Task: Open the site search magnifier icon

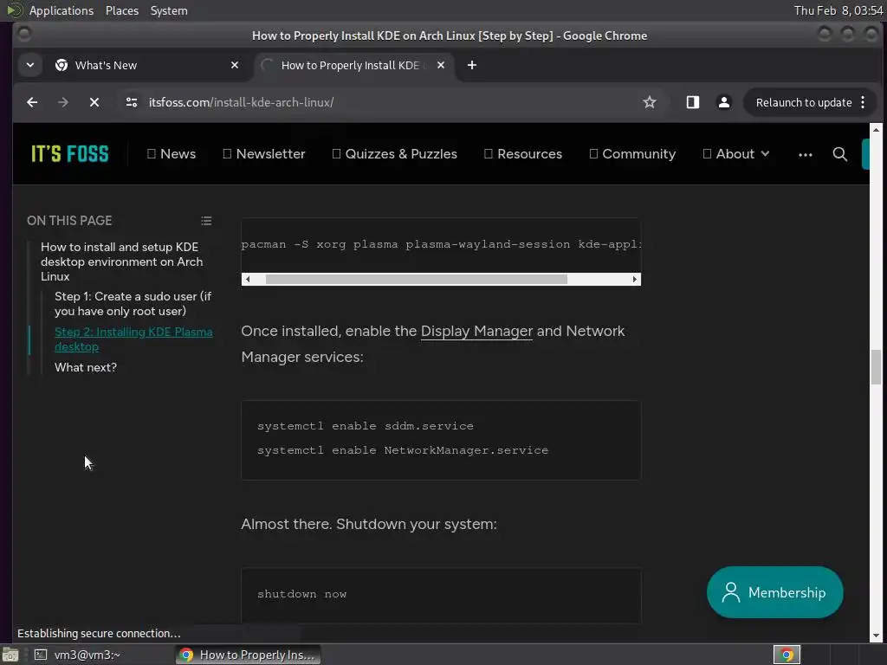Action: pyautogui.click(x=840, y=154)
